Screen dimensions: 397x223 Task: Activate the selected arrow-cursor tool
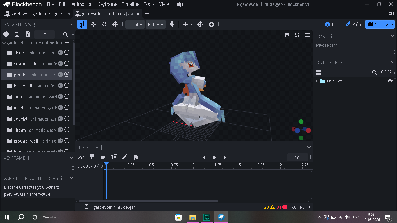(x=82, y=24)
